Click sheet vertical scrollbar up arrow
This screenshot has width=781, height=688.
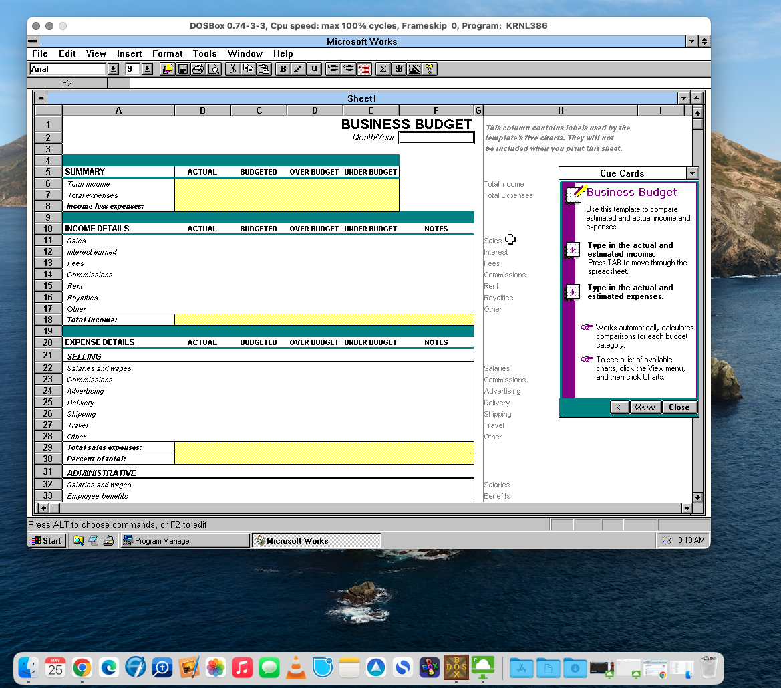[x=697, y=113]
